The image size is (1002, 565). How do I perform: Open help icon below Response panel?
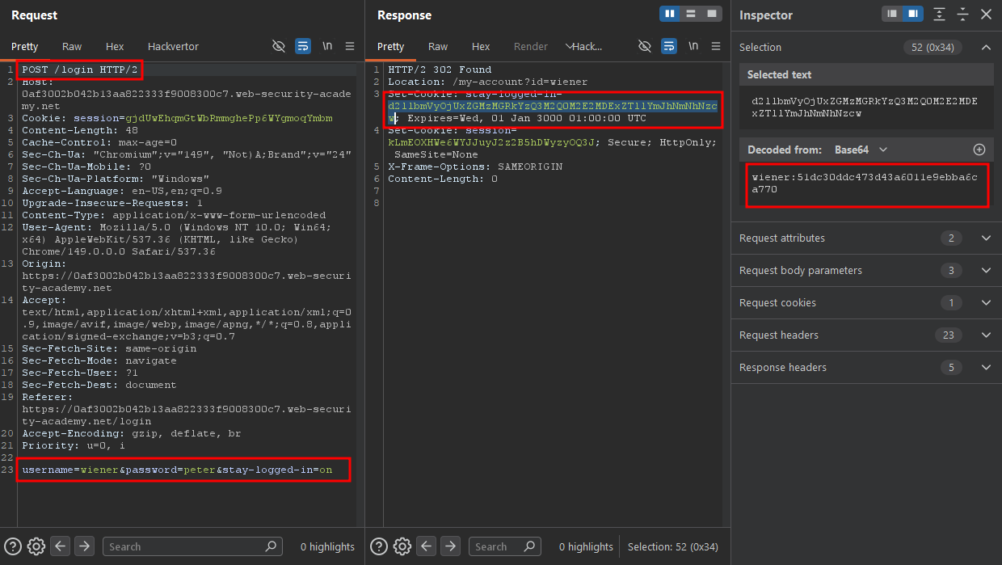(x=378, y=546)
